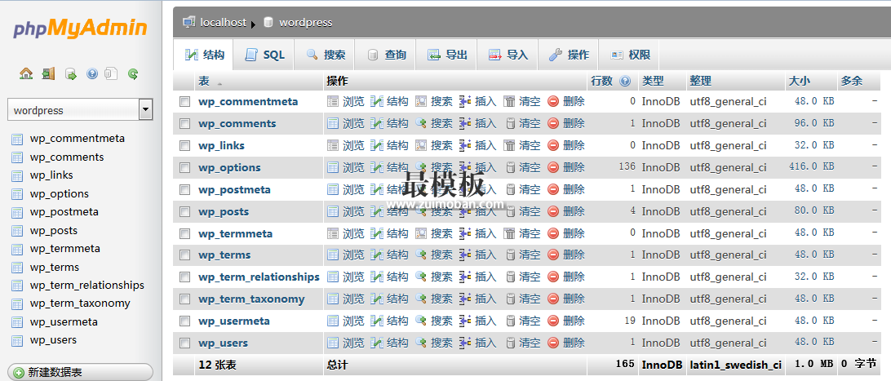
Task: Click wordpress database icon in breadcrumb
Action: pyautogui.click(x=268, y=23)
